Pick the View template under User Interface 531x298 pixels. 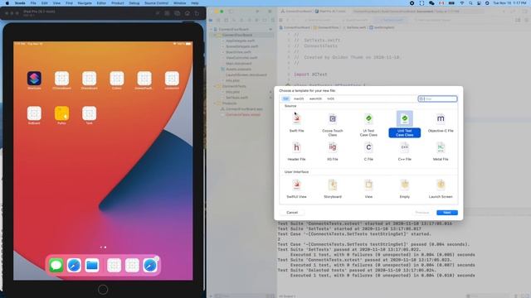(x=368, y=189)
